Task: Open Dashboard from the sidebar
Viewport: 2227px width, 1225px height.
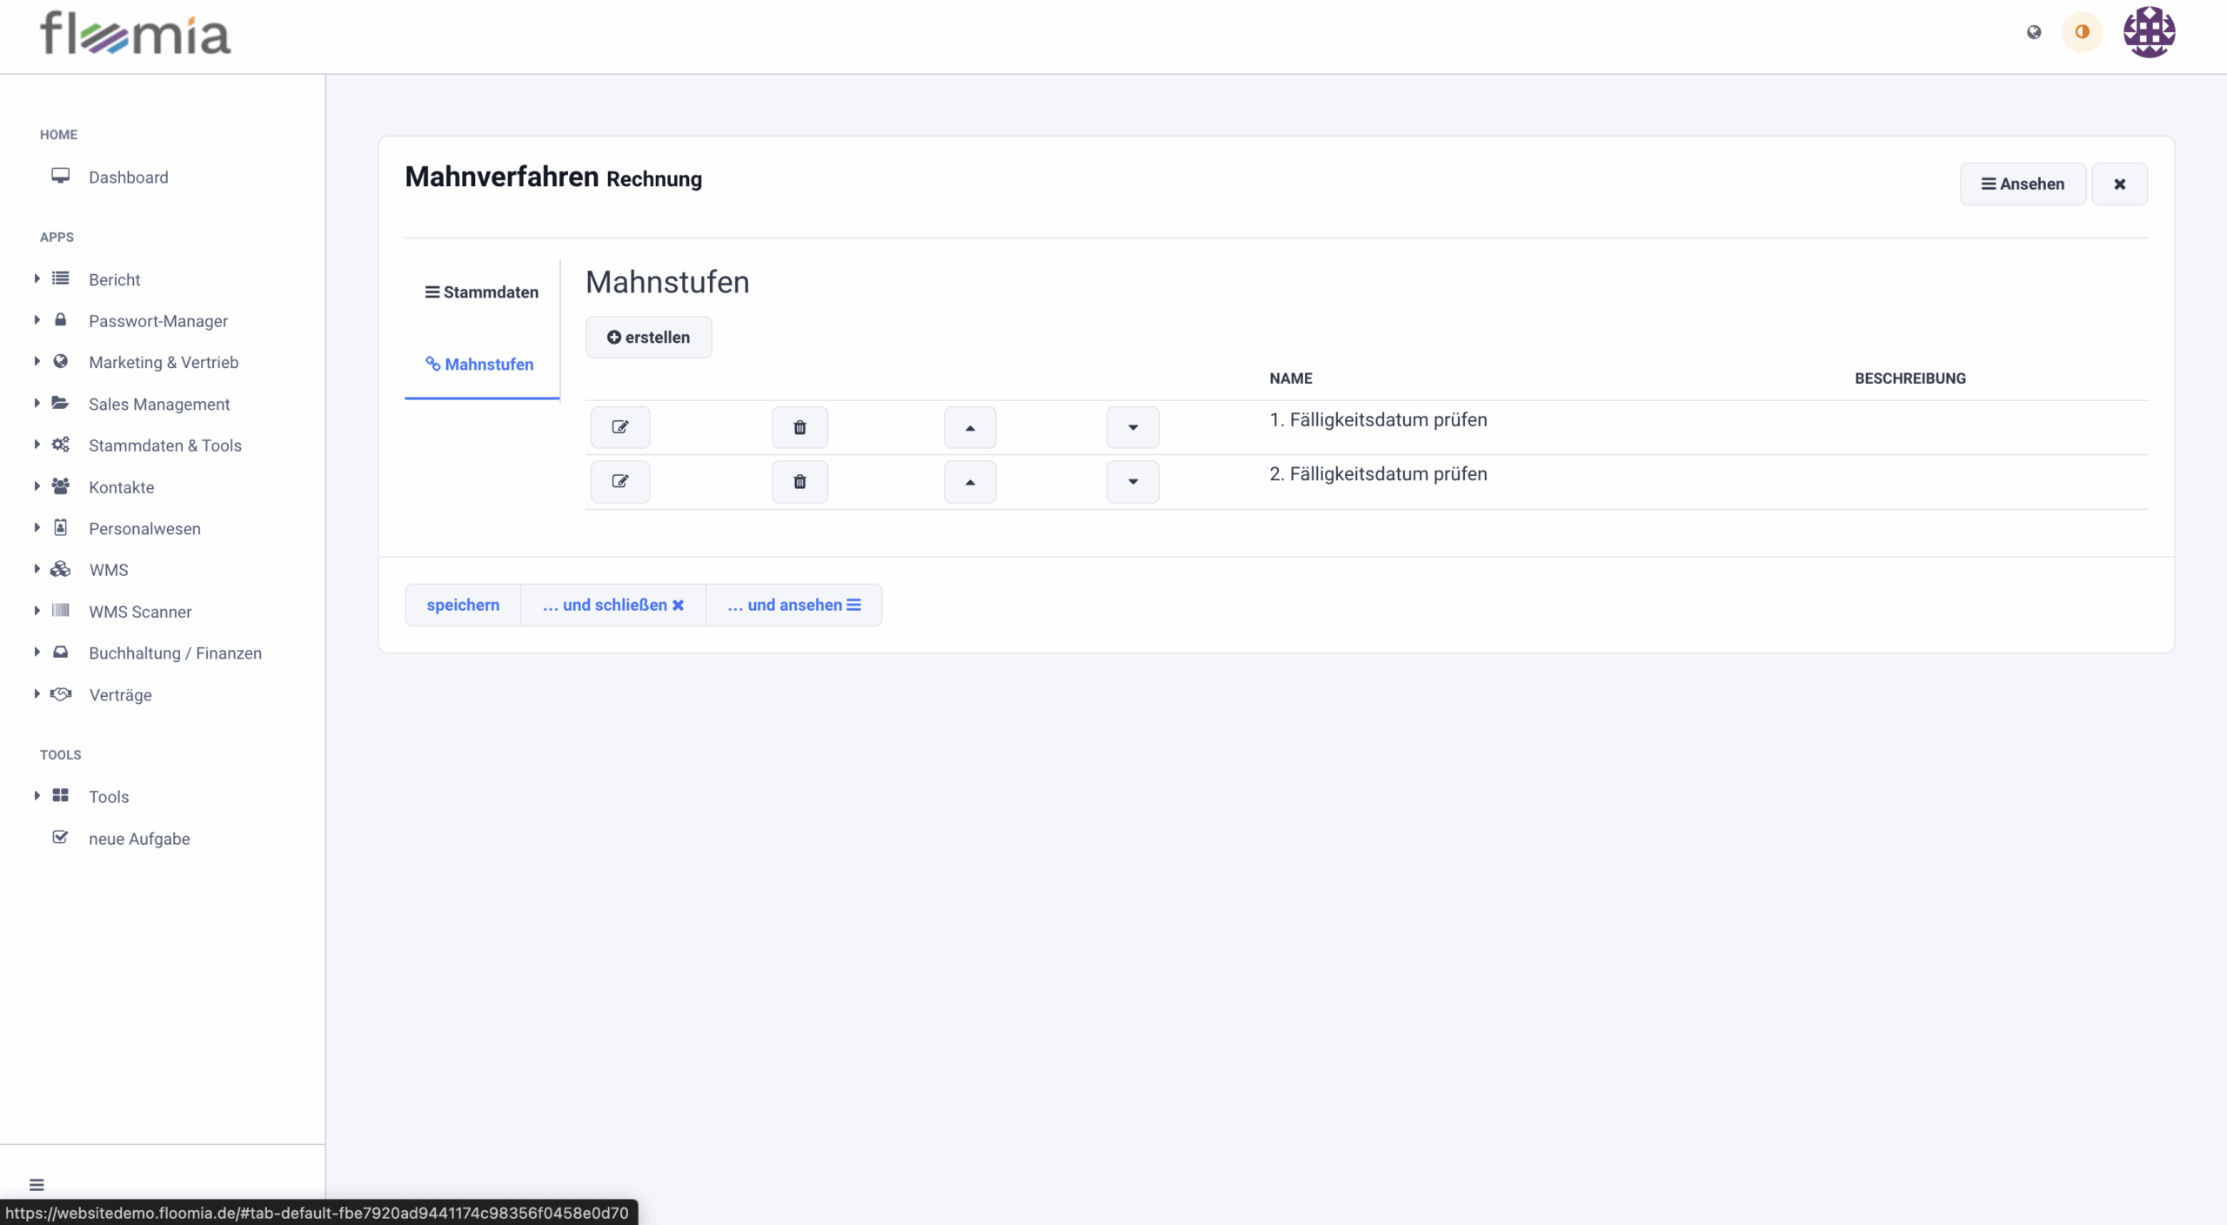Action: (128, 177)
